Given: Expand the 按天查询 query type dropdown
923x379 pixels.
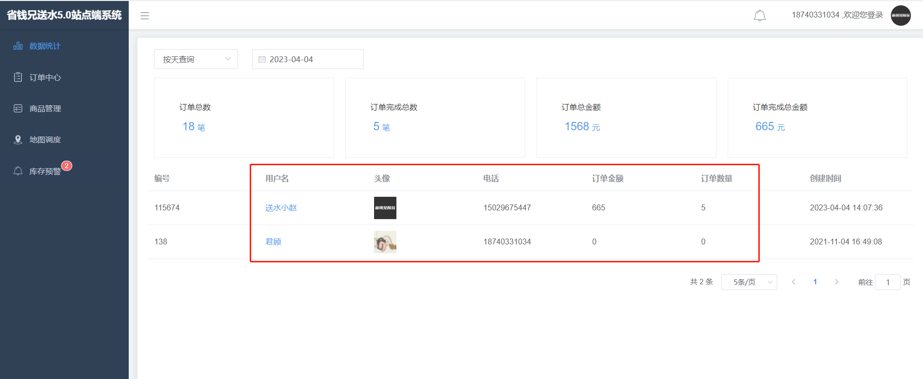Looking at the screenshot, I should pos(196,59).
